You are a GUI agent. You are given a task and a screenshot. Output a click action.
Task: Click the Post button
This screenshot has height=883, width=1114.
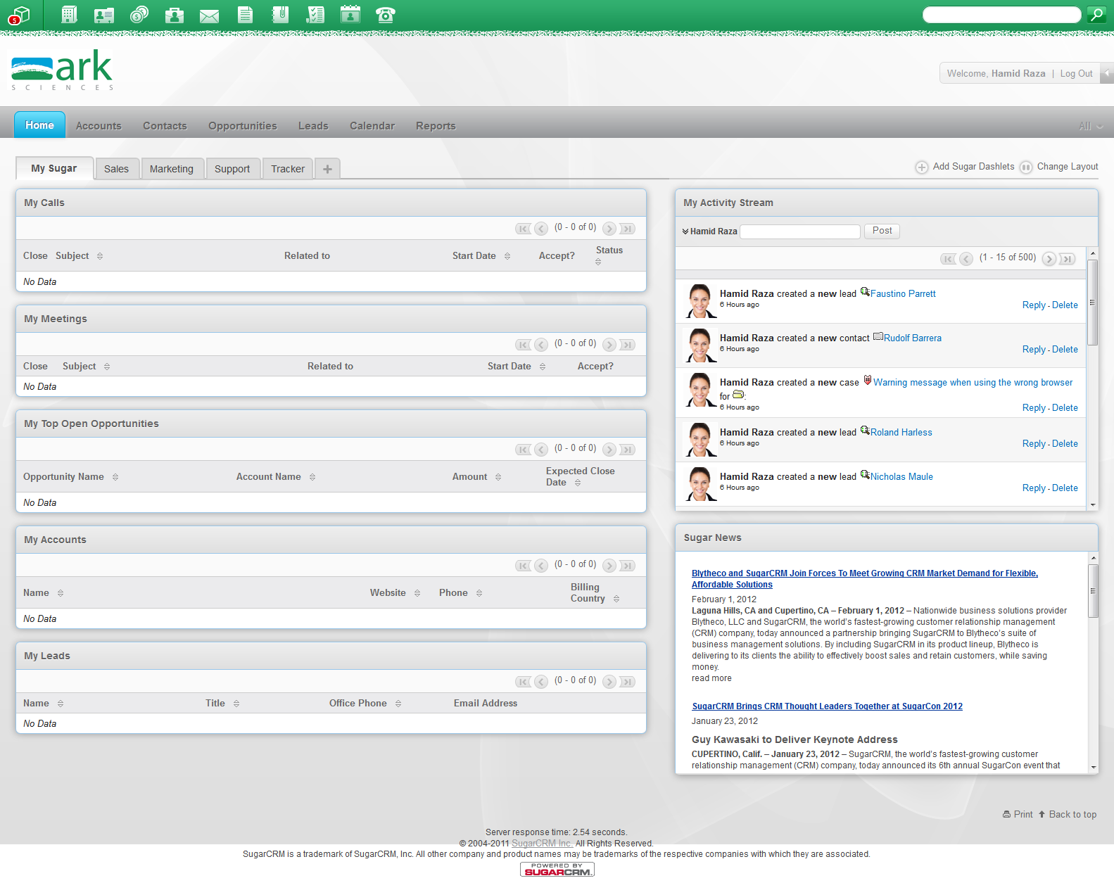point(882,231)
